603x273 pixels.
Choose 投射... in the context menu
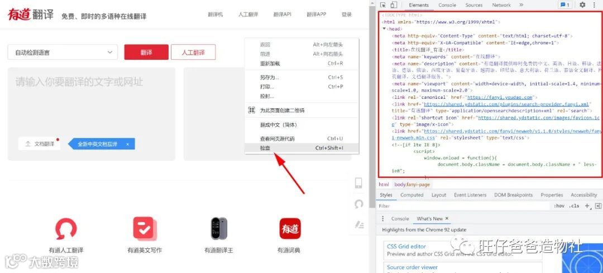[302, 96]
